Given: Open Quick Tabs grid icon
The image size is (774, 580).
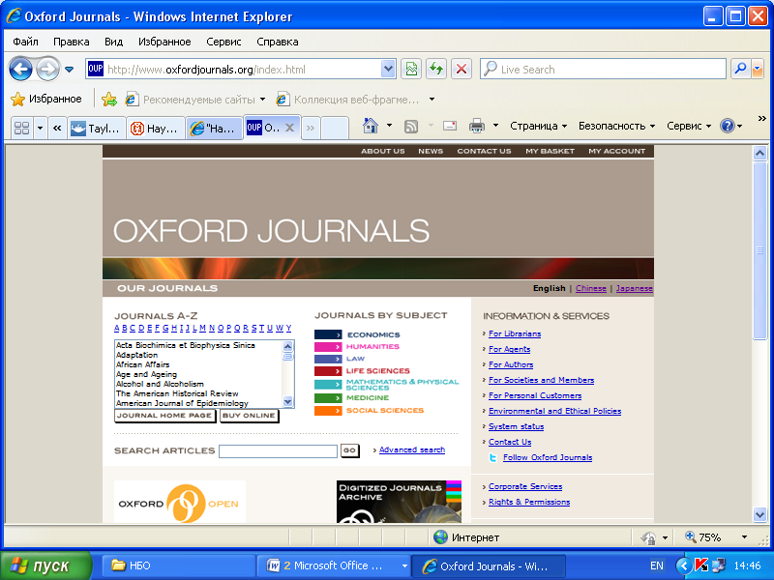Looking at the screenshot, I should [21, 129].
